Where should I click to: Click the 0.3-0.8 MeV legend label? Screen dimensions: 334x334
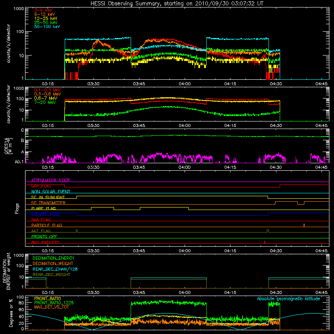tap(48, 94)
